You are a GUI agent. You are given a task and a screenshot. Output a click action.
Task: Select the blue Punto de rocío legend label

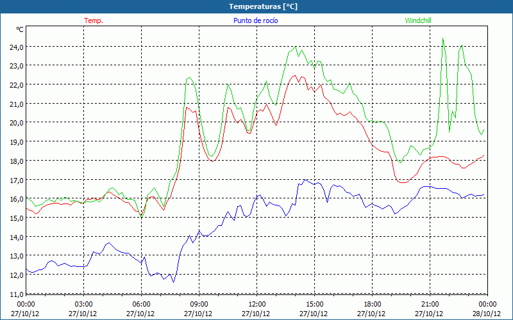coord(255,20)
